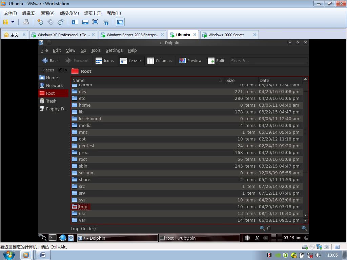Click zoom in magnifier icon
The image size is (347, 260).
[x=305, y=228]
